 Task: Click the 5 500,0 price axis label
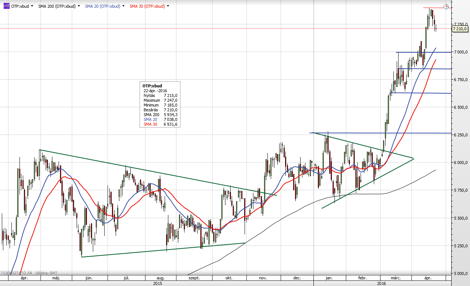coord(460,218)
